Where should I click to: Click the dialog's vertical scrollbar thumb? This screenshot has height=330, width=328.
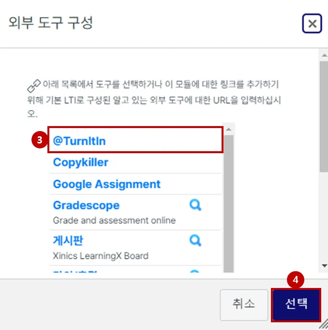pos(324,117)
